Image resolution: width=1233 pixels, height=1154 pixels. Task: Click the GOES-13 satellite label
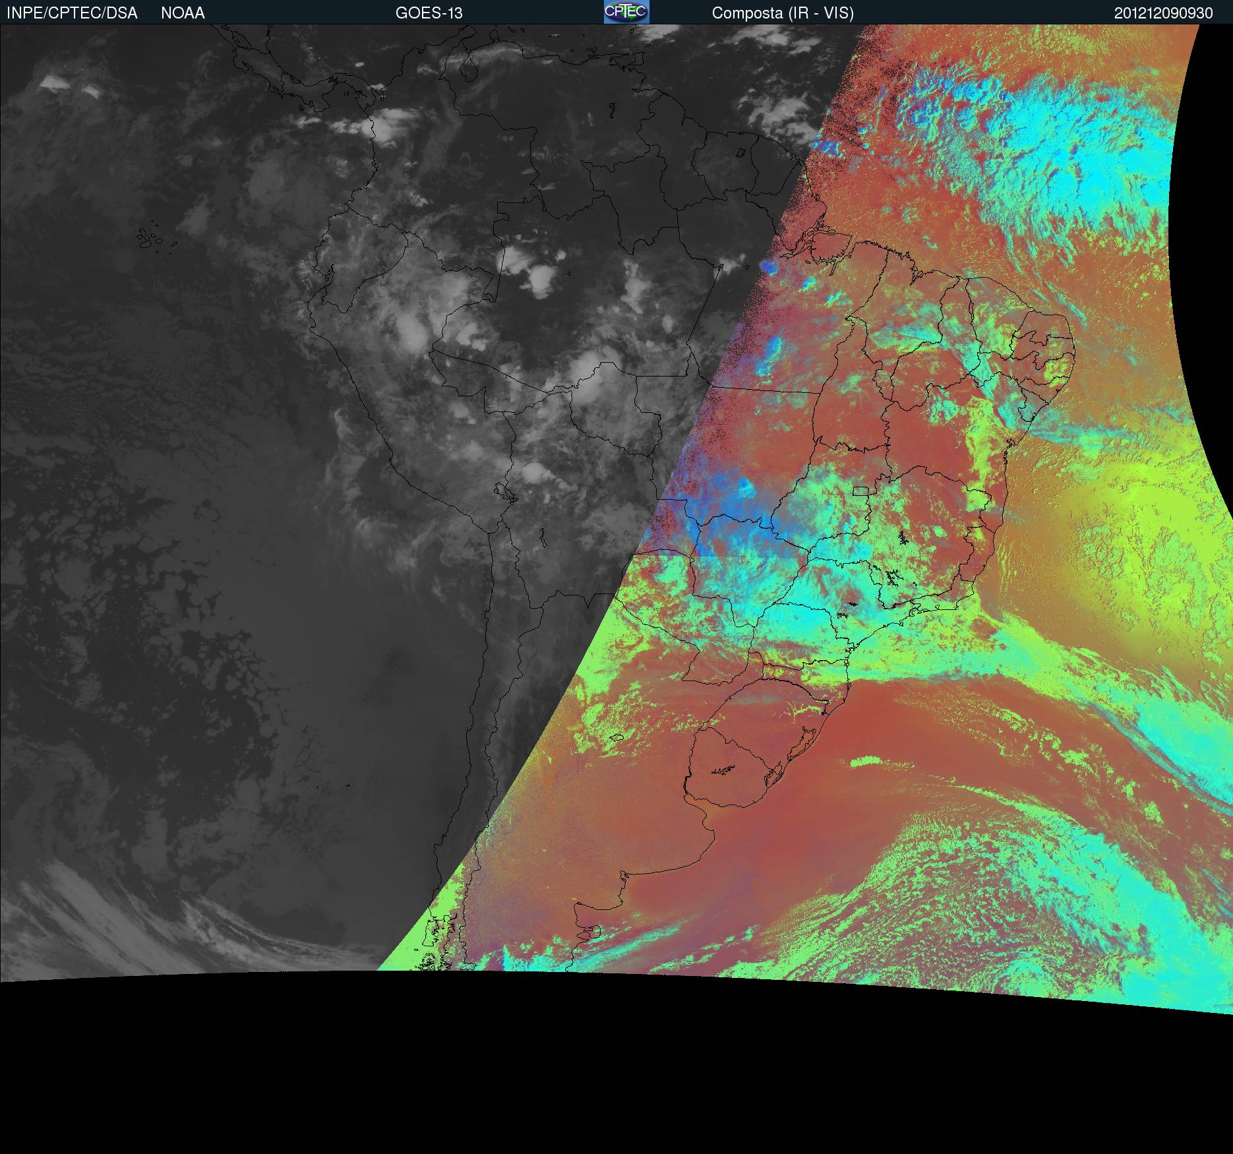(x=429, y=13)
